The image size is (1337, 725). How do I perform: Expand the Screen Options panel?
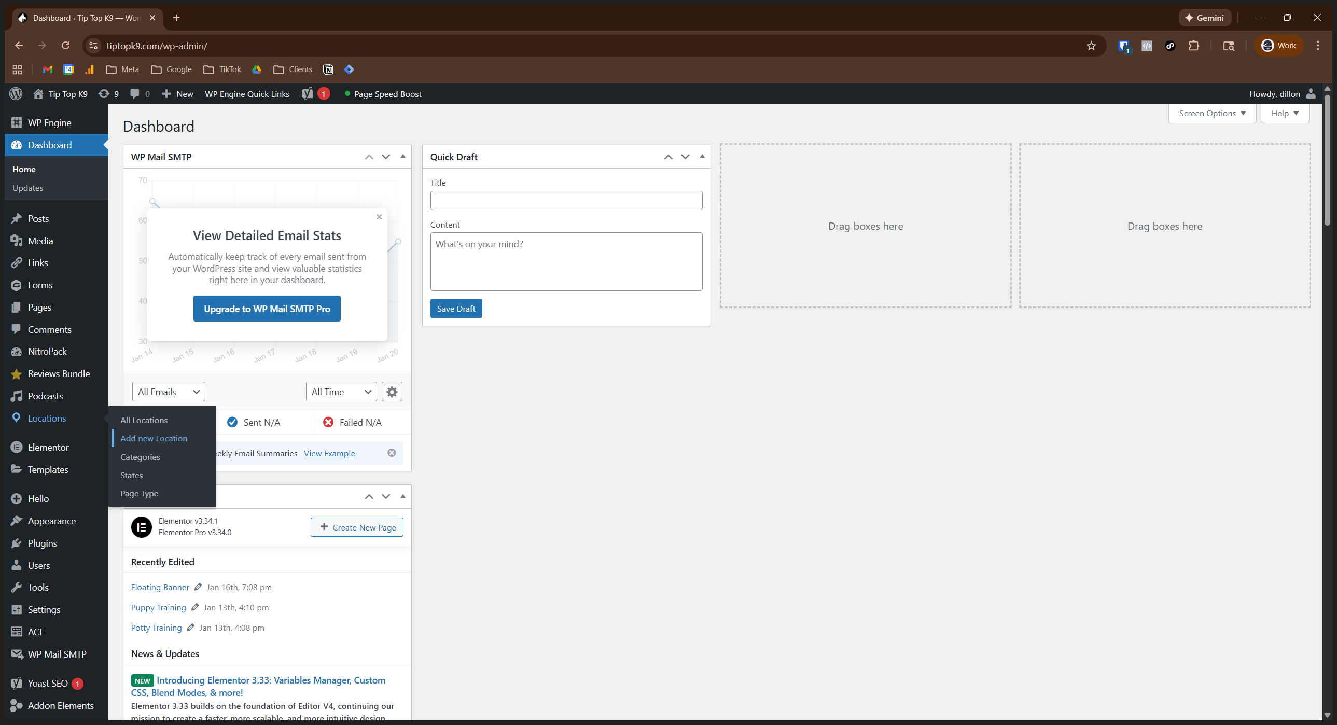point(1211,113)
